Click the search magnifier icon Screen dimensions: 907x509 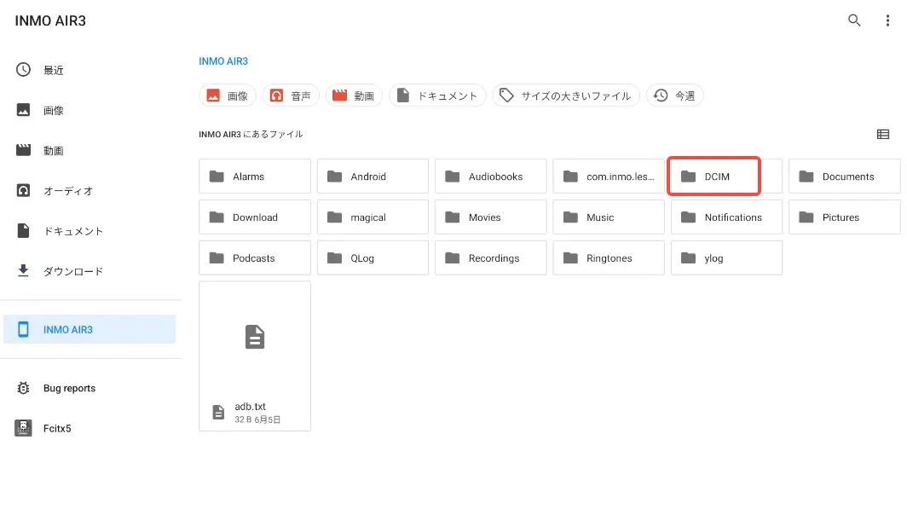pyautogui.click(x=854, y=20)
